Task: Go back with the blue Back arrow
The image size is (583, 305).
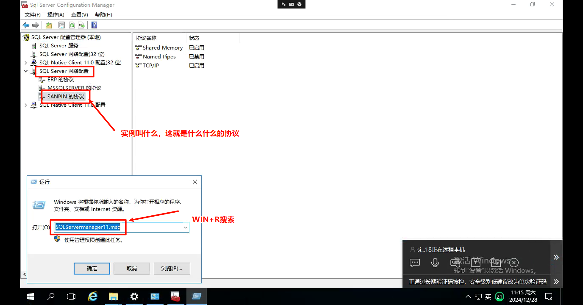Action: [26, 25]
